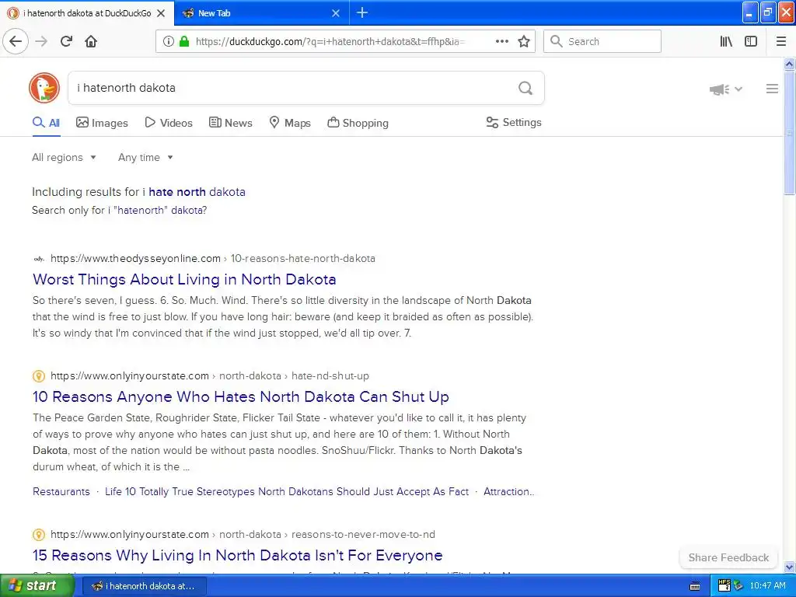796x597 pixels.
Task: Click the system tray clock 10:47 AM
Action: pyautogui.click(x=767, y=586)
